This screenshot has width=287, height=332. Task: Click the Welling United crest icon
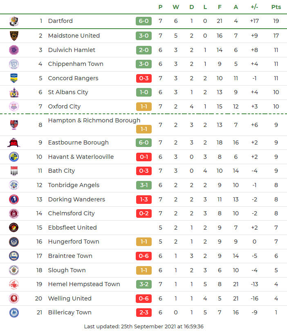(14, 298)
